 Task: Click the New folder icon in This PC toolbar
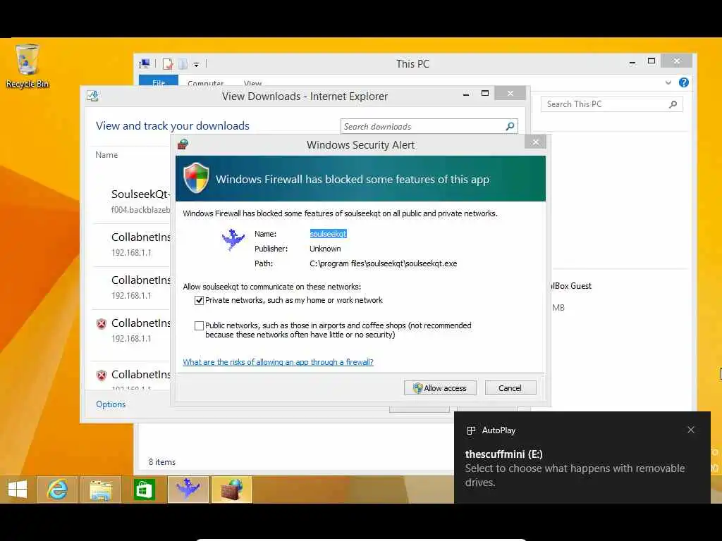tap(183, 64)
